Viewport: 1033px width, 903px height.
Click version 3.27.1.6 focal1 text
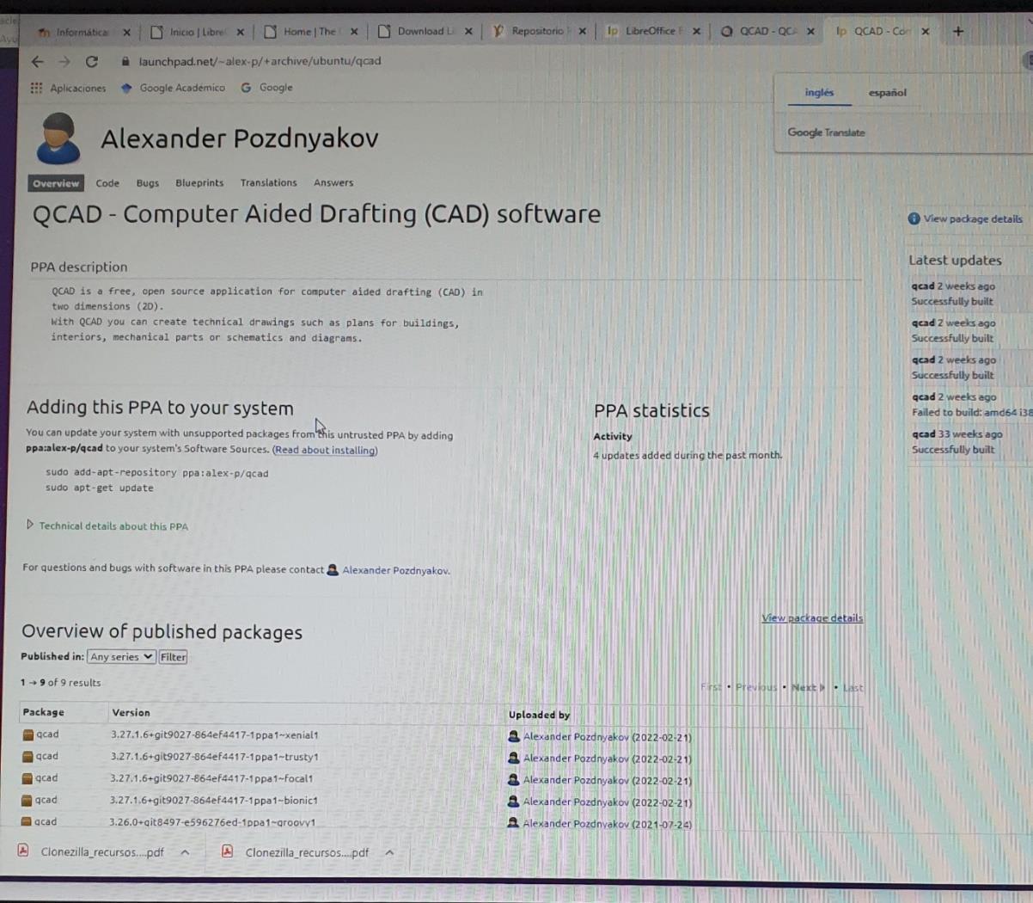[x=211, y=778]
